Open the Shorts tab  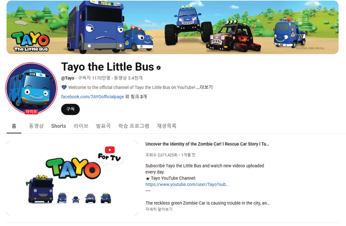tap(58, 126)
